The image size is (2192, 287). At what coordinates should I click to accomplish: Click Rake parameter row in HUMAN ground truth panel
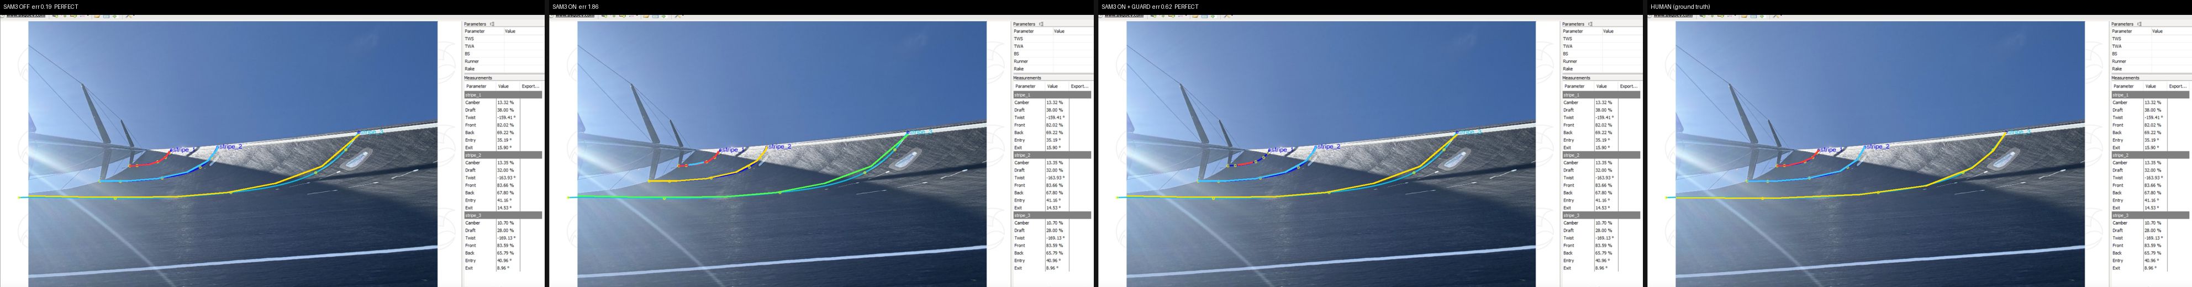2151,69
